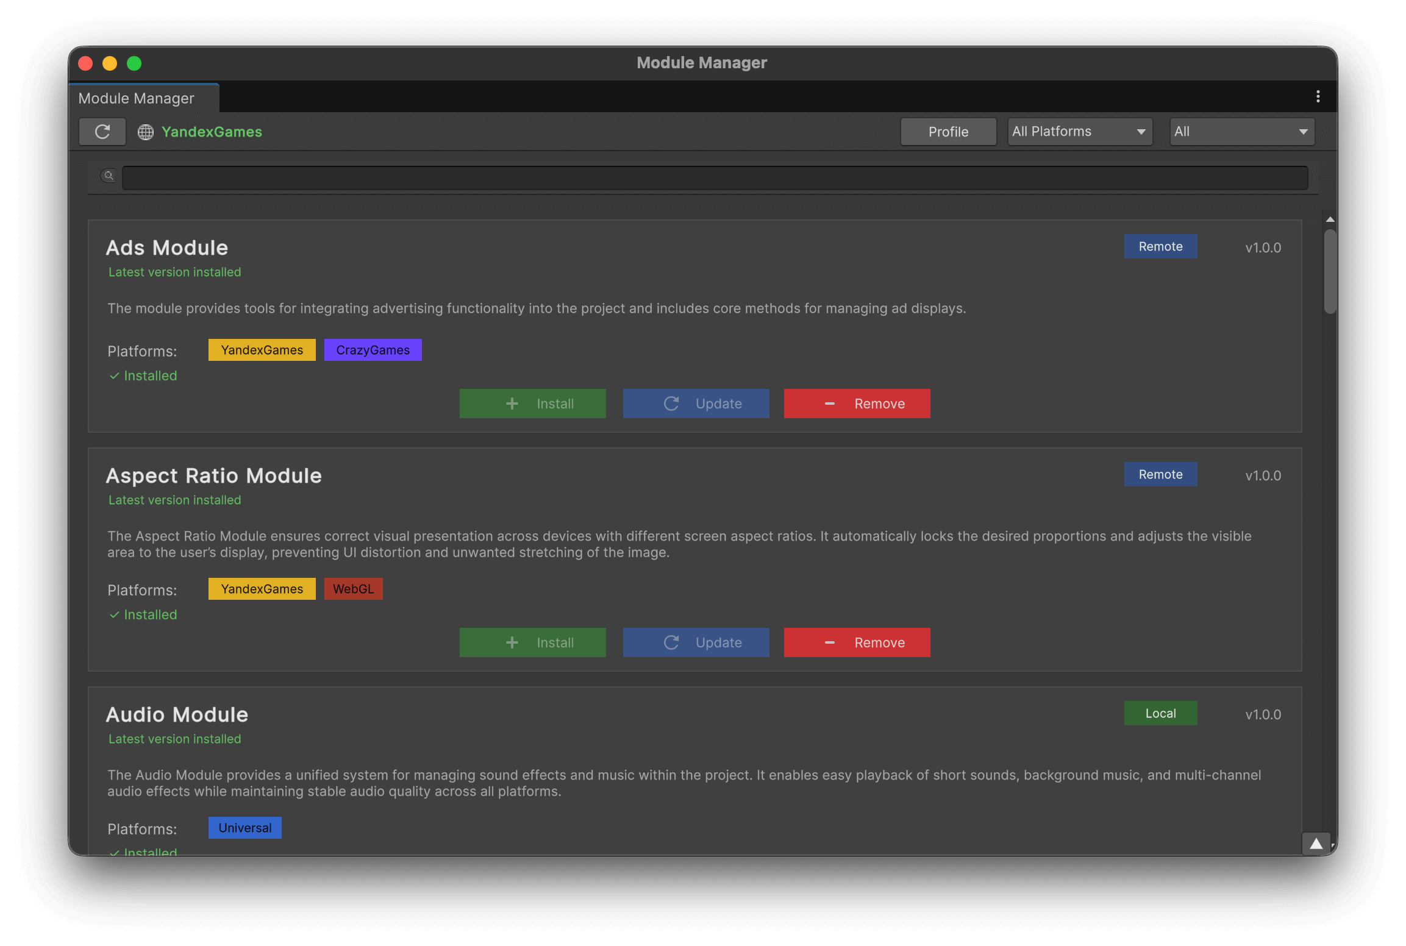Viewport: 1406px width, 946px height.
Task: Open the Profile settings
Action: click(948, 131)
